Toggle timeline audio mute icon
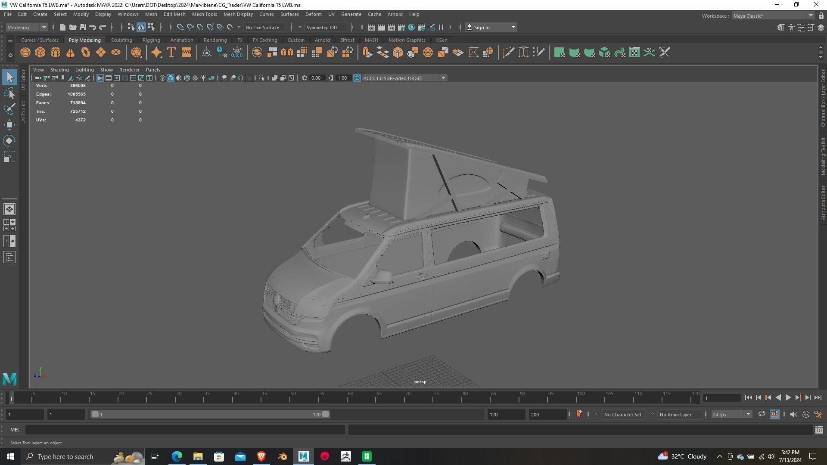The height and width of the screenshot is (465, 827). pos(793,414)
